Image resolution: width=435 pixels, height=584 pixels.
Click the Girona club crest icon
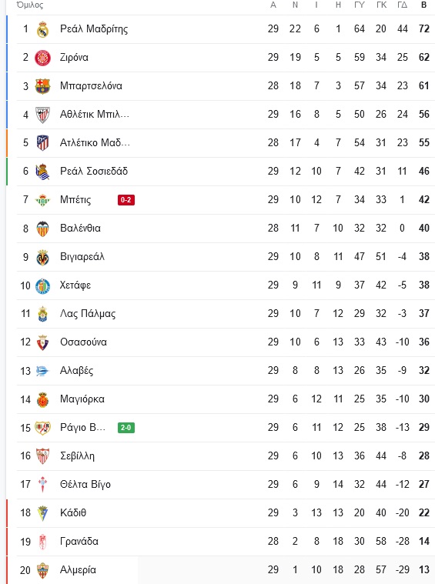click(x=42, y=58)
